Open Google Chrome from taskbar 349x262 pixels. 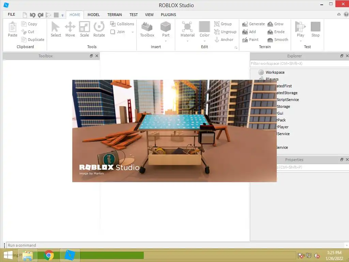[48, 255]
